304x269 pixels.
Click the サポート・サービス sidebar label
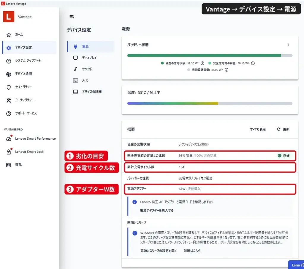(x=26, y=113)
